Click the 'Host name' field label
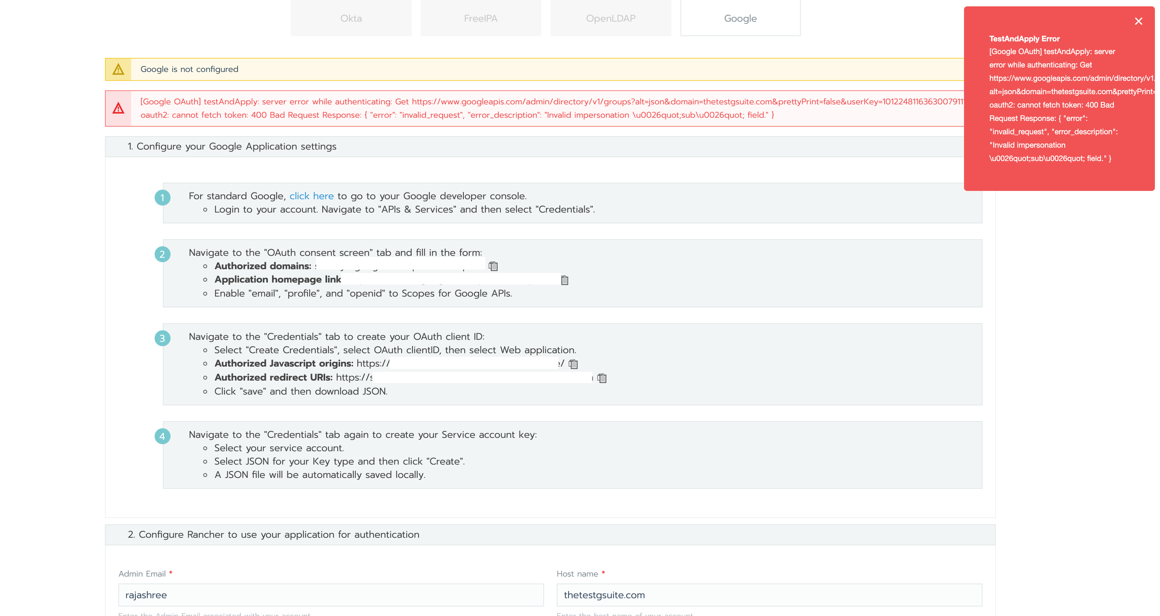1160x616 pixels. [x=577, y=574]
